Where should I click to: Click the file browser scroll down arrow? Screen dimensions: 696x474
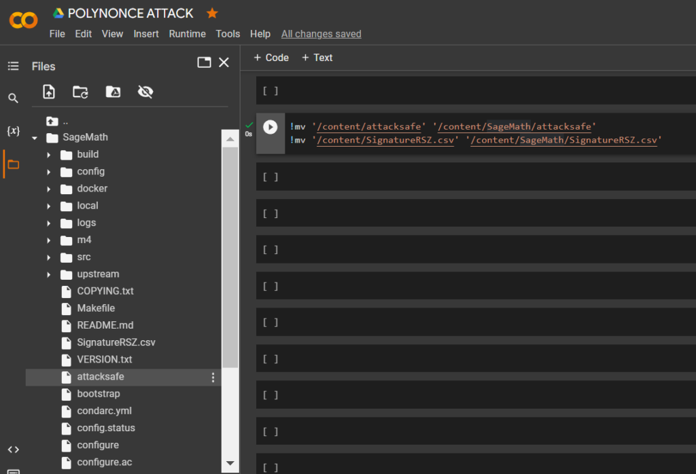click(x=230, y=463)
